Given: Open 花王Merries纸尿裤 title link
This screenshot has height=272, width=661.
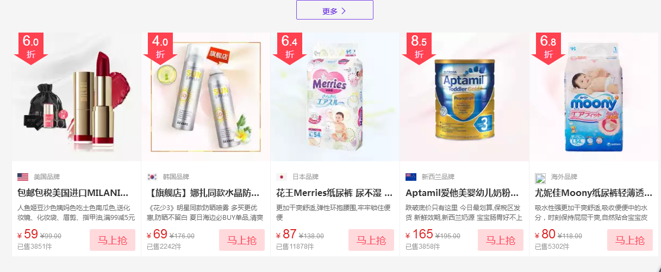Looking at the screenshot, I should pyautogui.click(x=334, y=193).
